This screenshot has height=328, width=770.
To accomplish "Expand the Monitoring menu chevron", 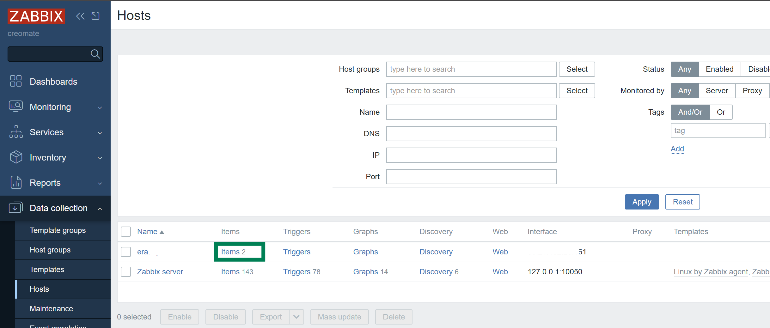I will pyautogui.click(x=100, y=107).
